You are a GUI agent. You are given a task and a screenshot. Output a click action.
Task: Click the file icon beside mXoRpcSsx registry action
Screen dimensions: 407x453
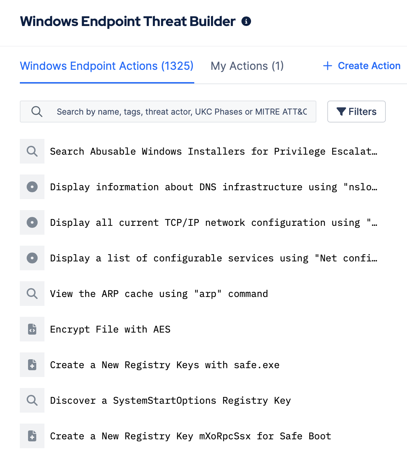32,436
